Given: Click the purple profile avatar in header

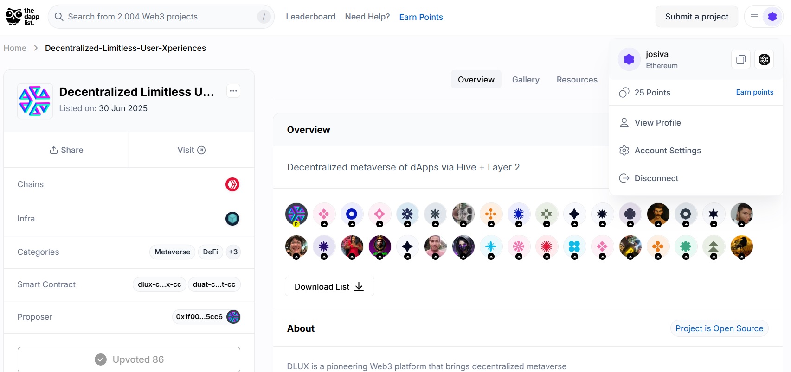Looking at the screenshot, I should coord(772,17).
